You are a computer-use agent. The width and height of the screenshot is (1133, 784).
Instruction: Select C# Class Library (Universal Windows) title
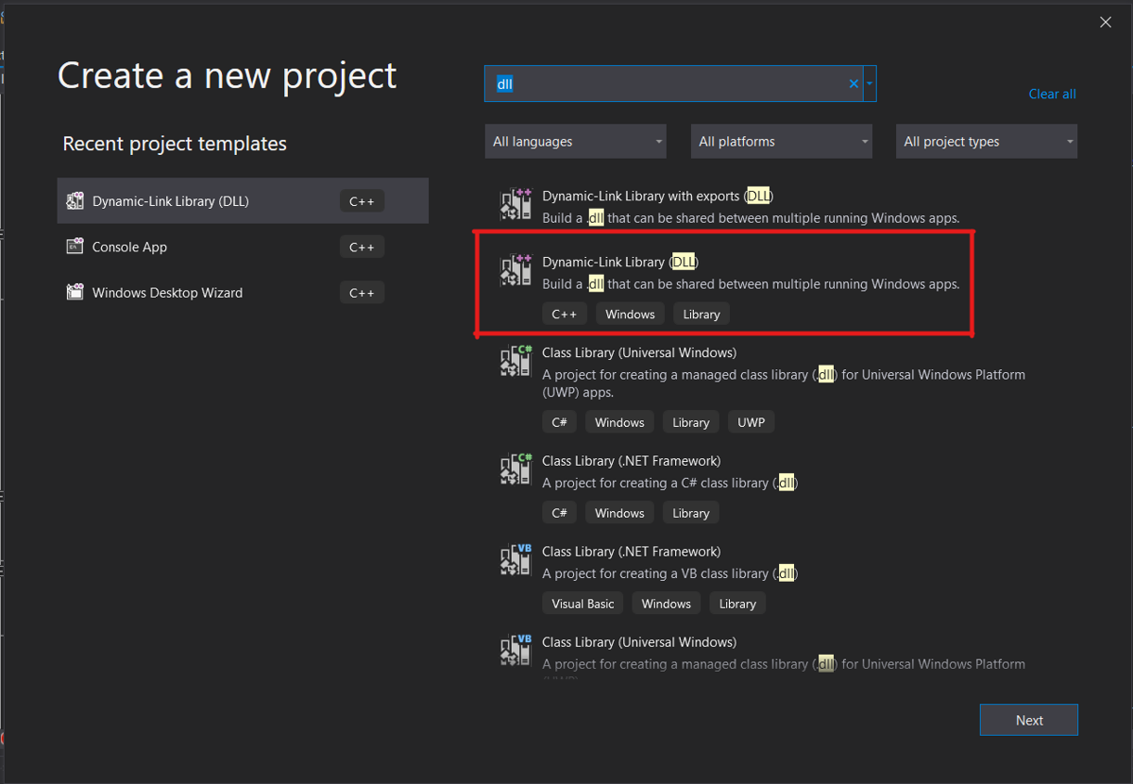click(x=639, y=352)
